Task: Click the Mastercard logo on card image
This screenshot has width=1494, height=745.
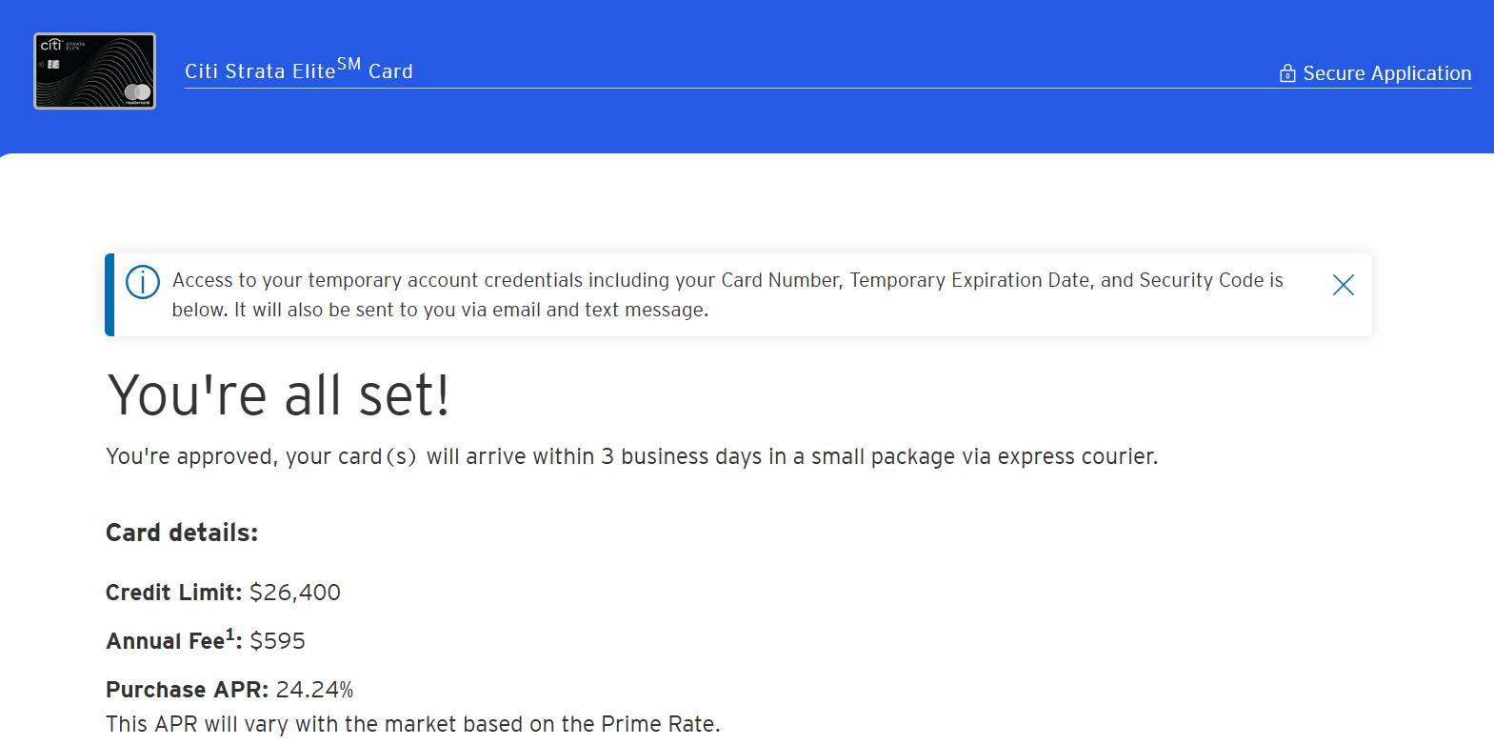Action: coord(138,92)
